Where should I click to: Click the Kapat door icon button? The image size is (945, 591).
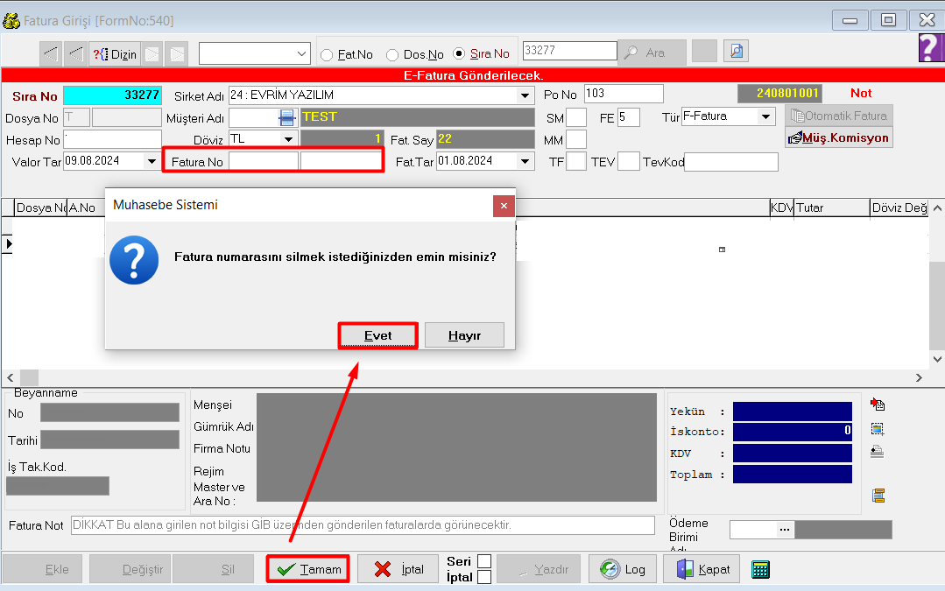(x=702, y=569)
